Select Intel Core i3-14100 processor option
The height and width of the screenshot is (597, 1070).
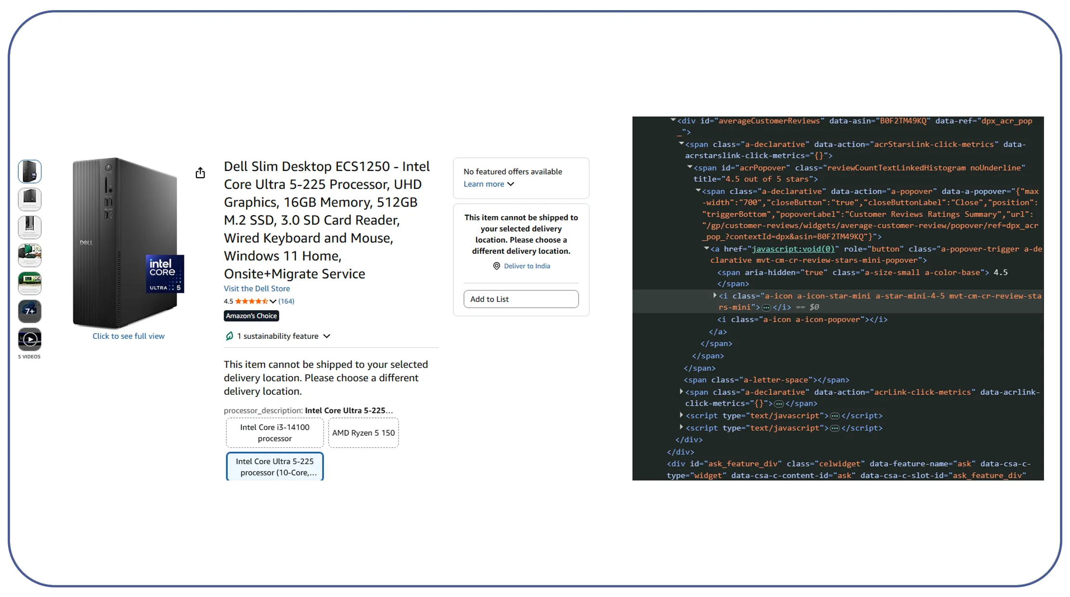(275, 433)
